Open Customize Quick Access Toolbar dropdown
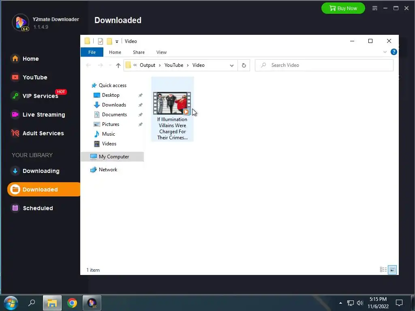This screenshot has width=415, height=311. tap(117, 42)
